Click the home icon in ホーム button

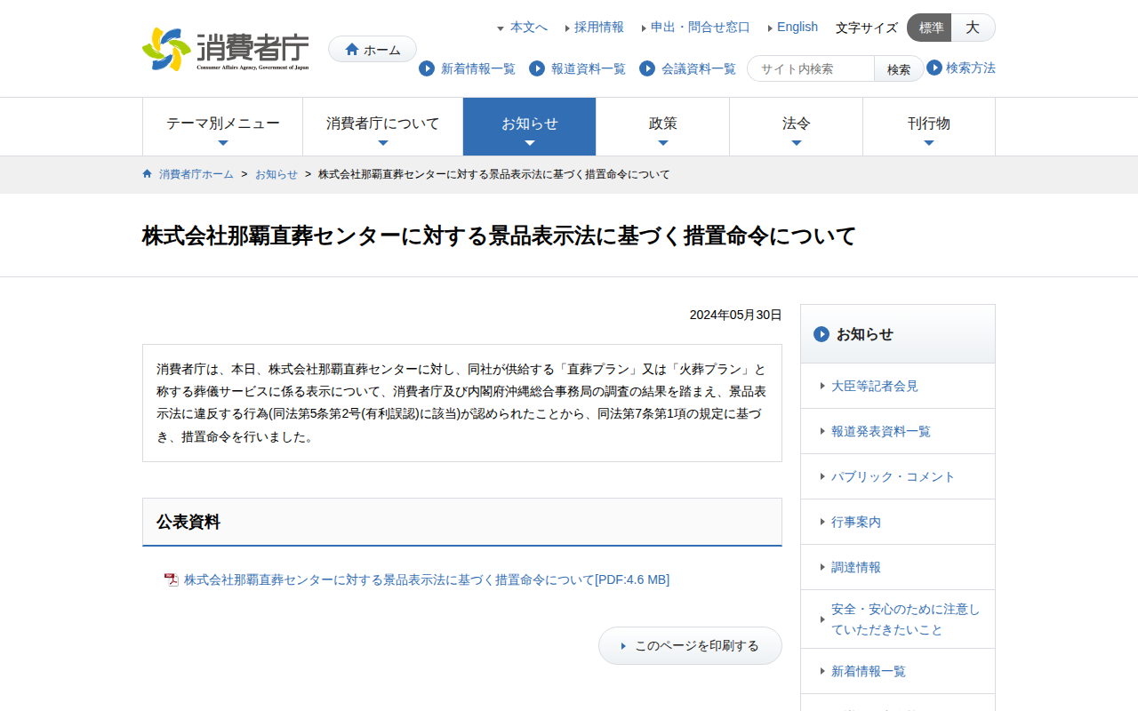352,50
